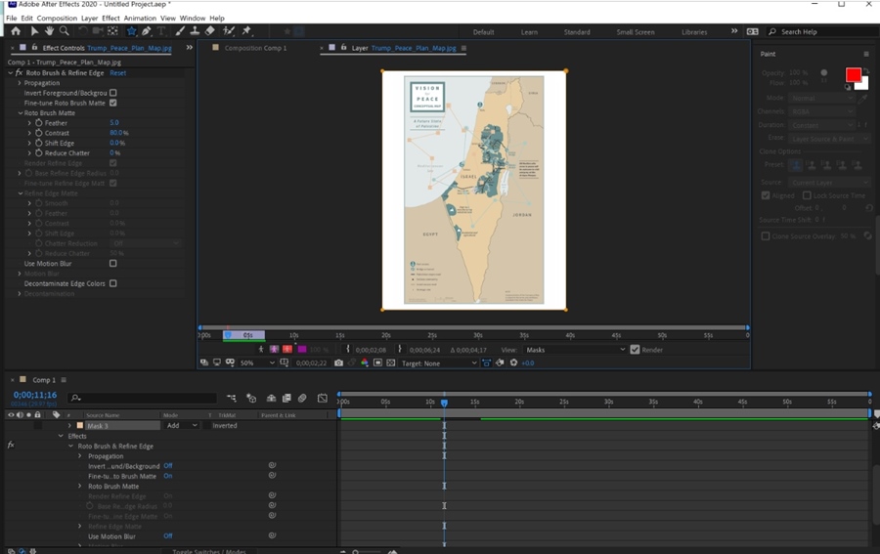Click the timeline layer search field
Viewport: 880px width, 554px height.
[147, 399]
